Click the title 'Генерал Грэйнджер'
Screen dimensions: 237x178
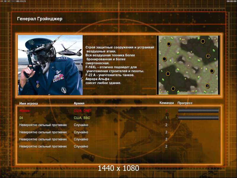[x=40, y=19]
